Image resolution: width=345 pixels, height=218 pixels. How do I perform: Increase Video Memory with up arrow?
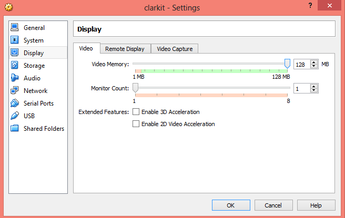tap(314, 62)
